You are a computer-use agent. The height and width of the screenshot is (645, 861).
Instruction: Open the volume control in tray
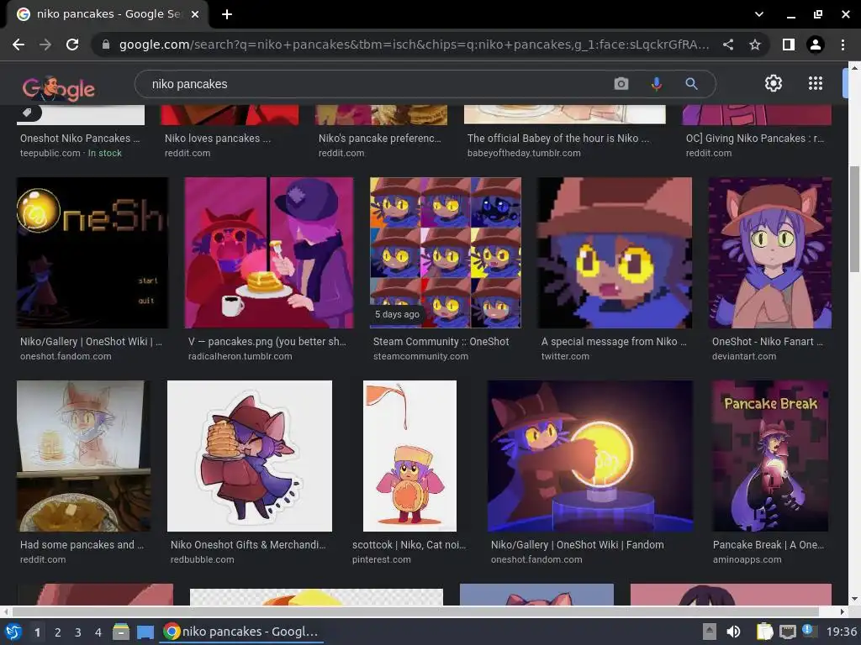(733, 632)
